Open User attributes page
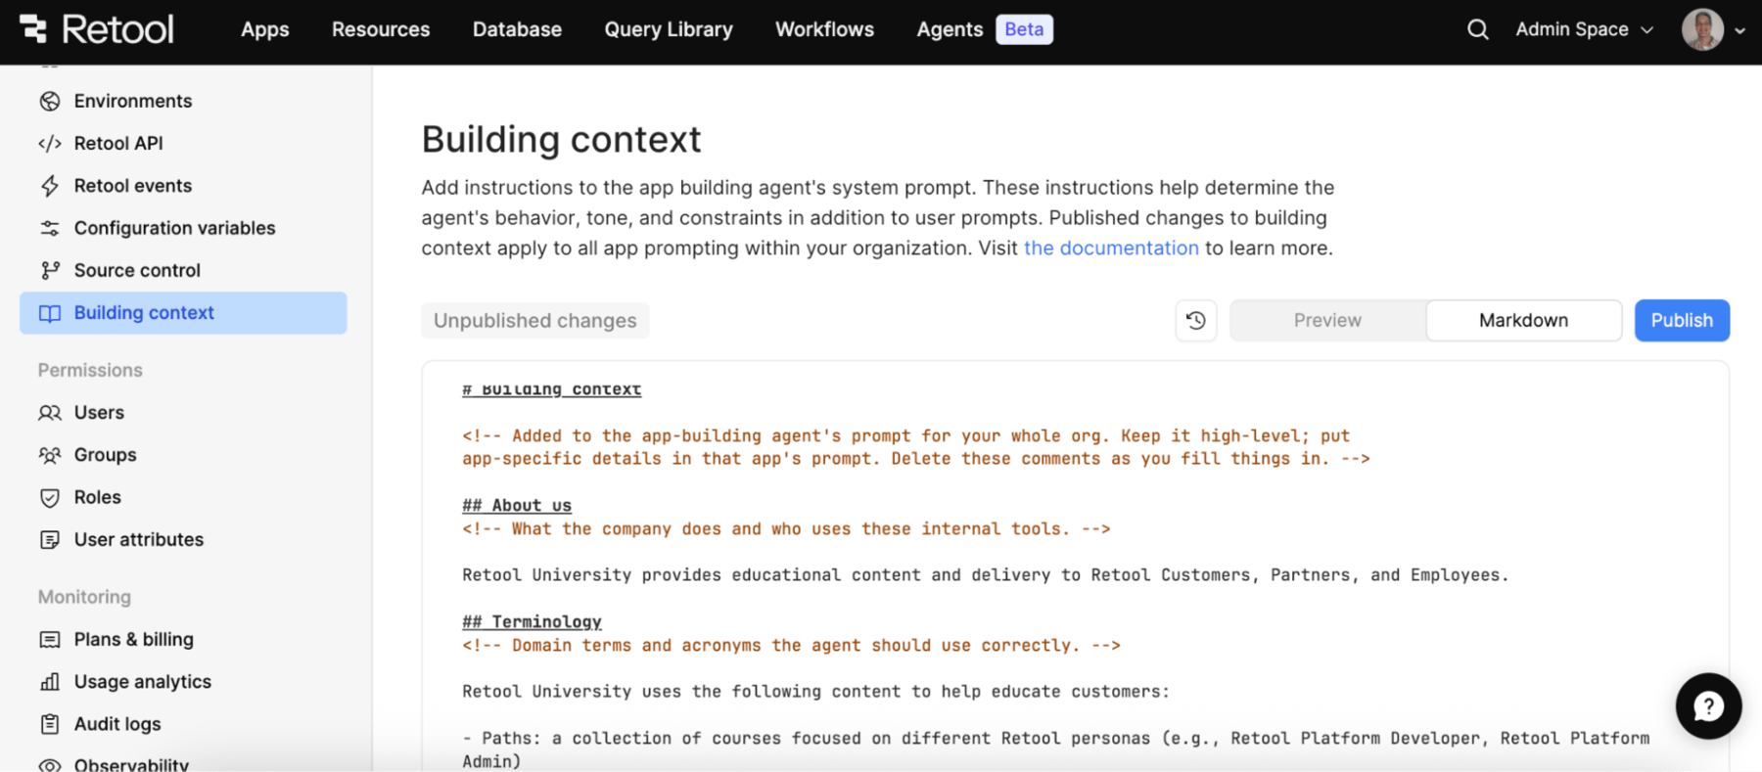 (x=139, y=540)
